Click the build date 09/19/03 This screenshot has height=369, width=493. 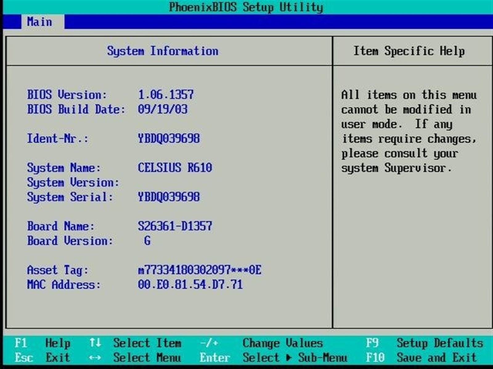[x=163, y=109]
